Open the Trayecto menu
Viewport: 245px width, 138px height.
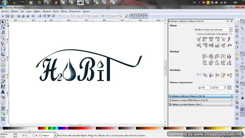pyautogui.click(x=47, y=11)
